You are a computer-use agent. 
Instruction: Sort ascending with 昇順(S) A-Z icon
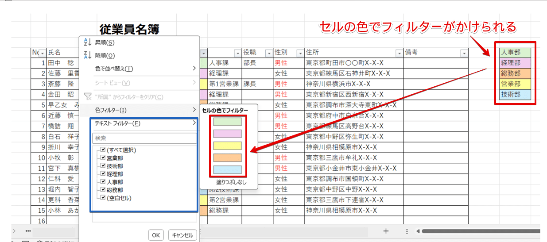(87, 42)
